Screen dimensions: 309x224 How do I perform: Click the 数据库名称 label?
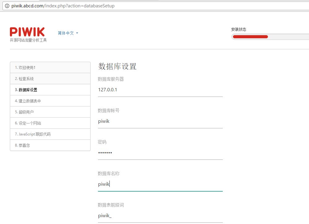point(108,174)
